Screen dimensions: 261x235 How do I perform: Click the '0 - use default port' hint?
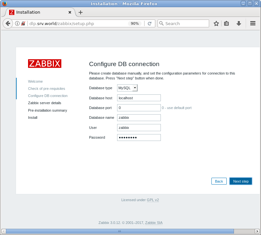[177, 108]
